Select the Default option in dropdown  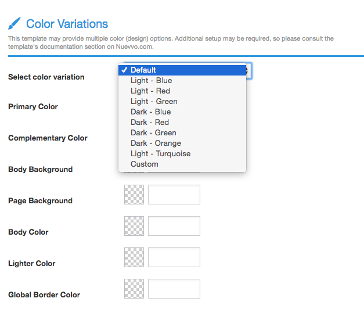pos(182,70)
